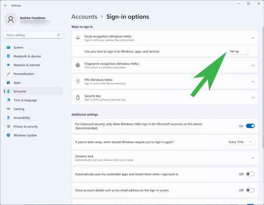Open Accessibility settings page

coord(22,118)
